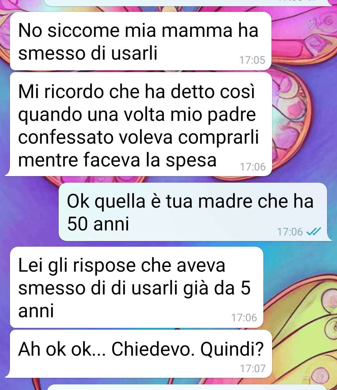The image size is (337, 390).
Task: Tap the word 'confessato' in the second message
Action: click(x=66, y=137)
